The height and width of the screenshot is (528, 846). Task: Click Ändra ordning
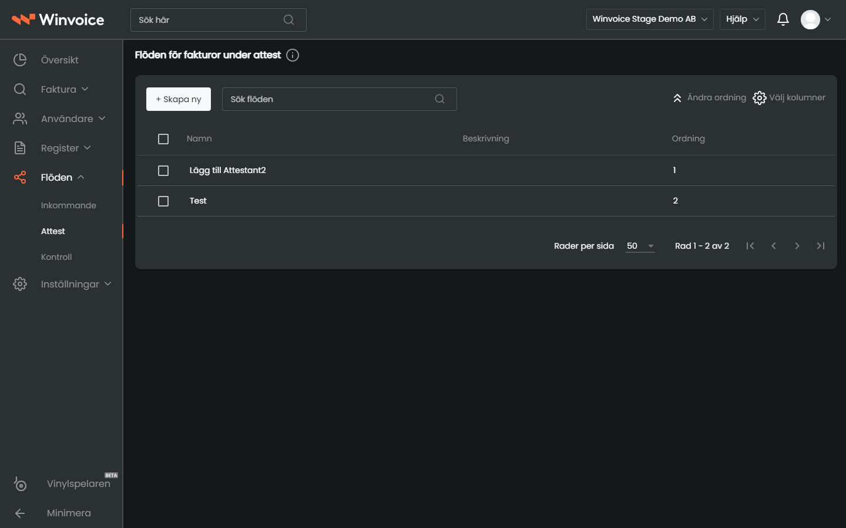pos(709,98)
